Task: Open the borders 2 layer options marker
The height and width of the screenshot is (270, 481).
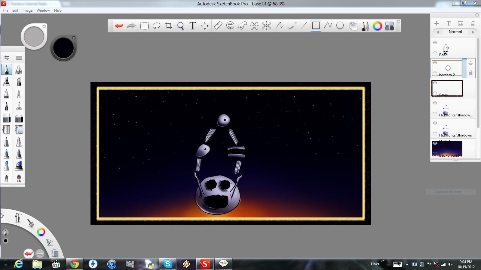Action: tap(435, 74)
